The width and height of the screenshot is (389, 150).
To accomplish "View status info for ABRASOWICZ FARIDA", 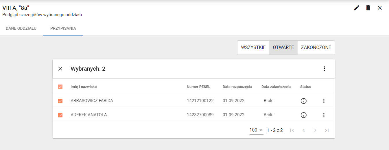I will 303,101.
